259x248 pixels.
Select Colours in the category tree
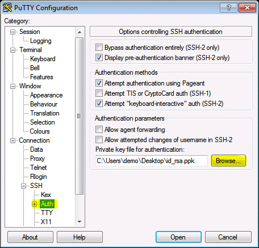(x=40, y=131)
